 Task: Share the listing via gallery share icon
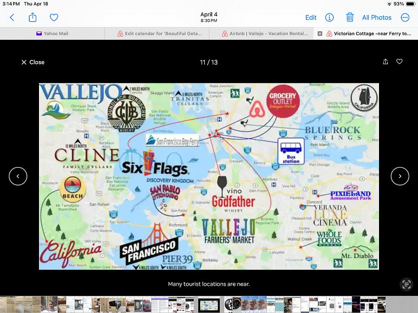click(385, 62)
